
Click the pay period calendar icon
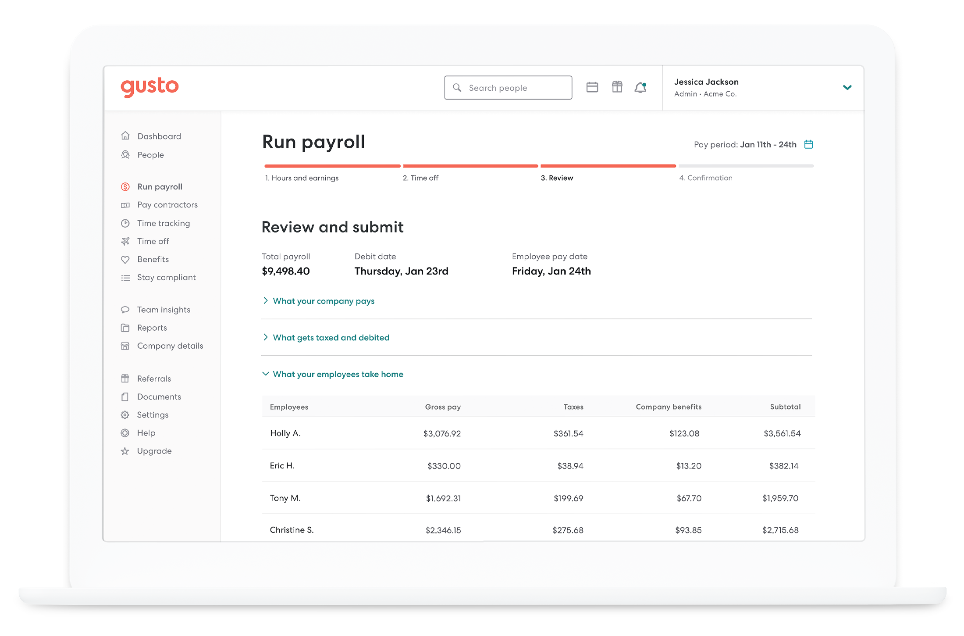pyautogui.click(x=808, y=144)
